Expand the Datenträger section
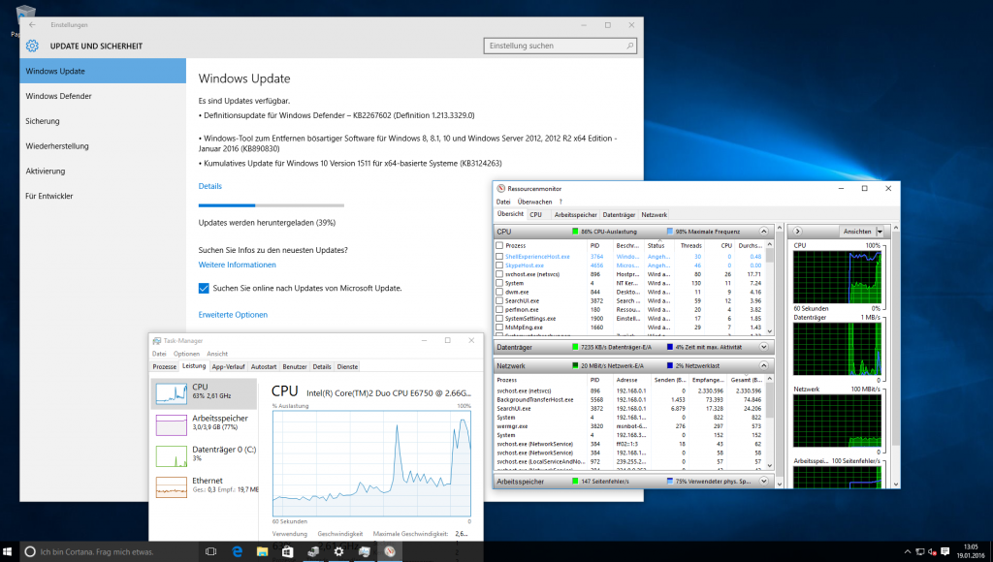 (764, 347)
